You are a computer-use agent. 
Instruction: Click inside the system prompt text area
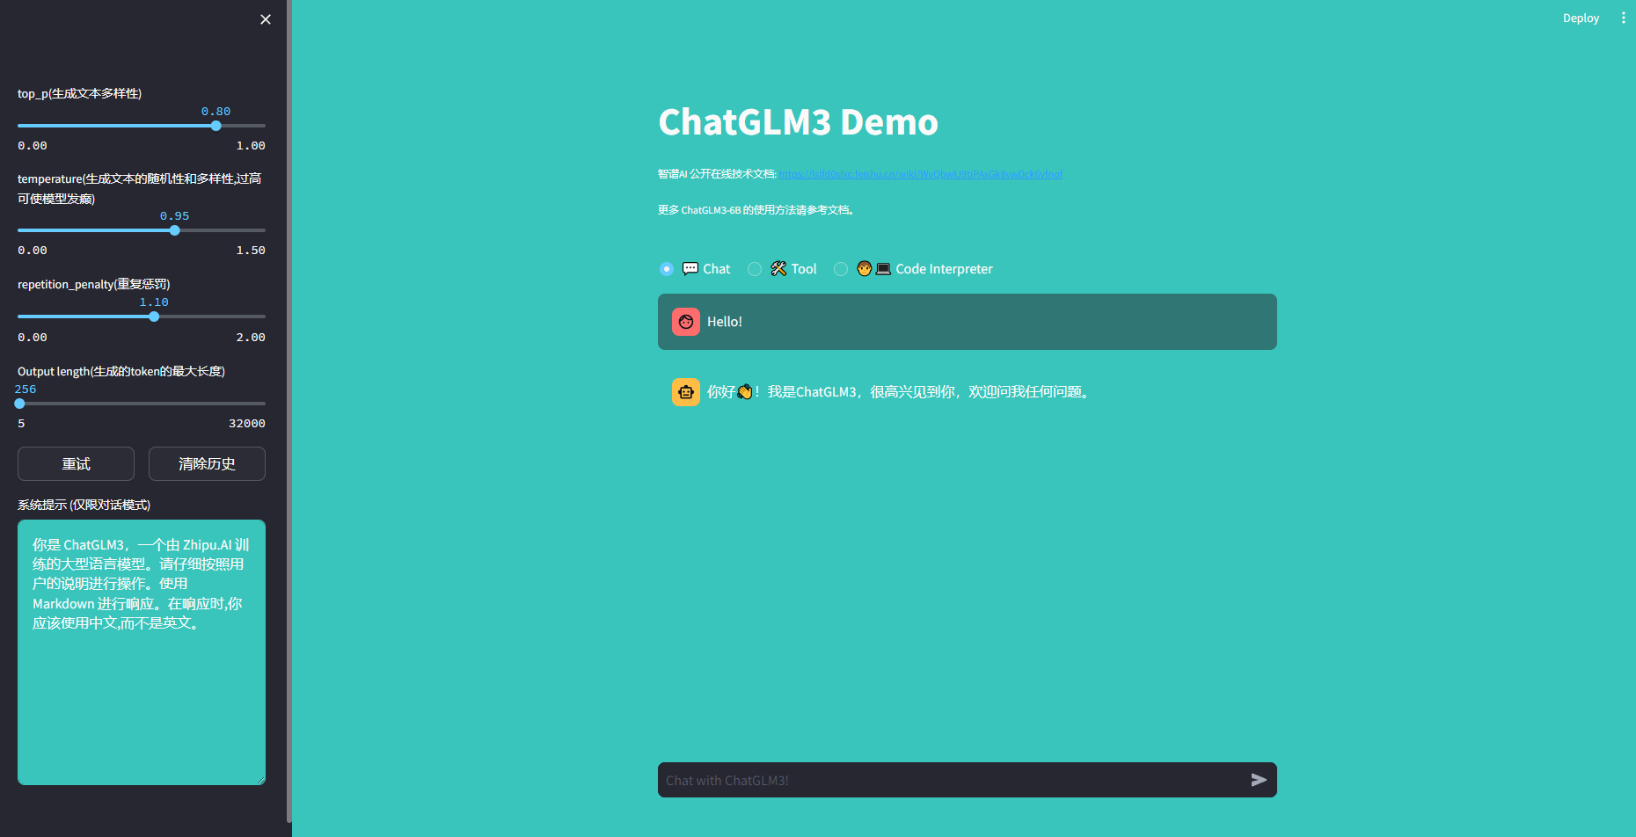click(141, 651)
